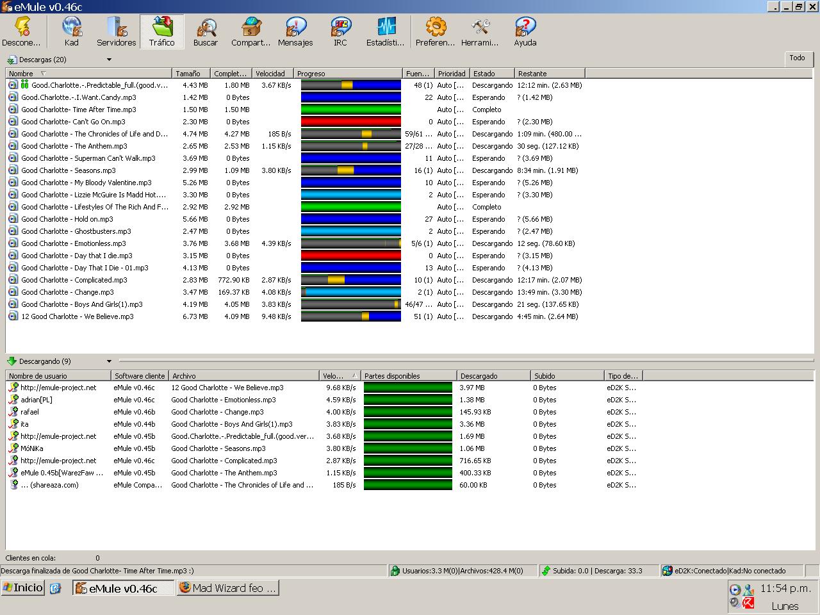Sort clients by Descargado column
Screen dimensions: 820x615
pyautogui.click(x=494, y=376)
